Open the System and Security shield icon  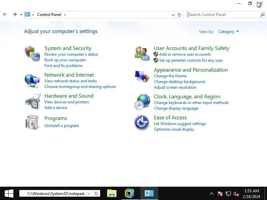point(32,54)
